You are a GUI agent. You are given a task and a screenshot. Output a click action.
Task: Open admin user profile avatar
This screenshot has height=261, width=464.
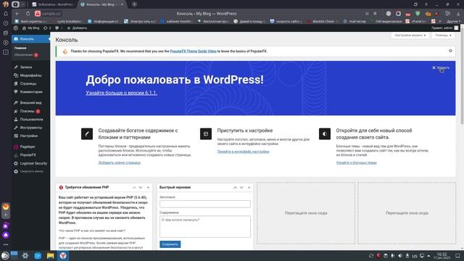pyautogui.click(x=456, y=28)
